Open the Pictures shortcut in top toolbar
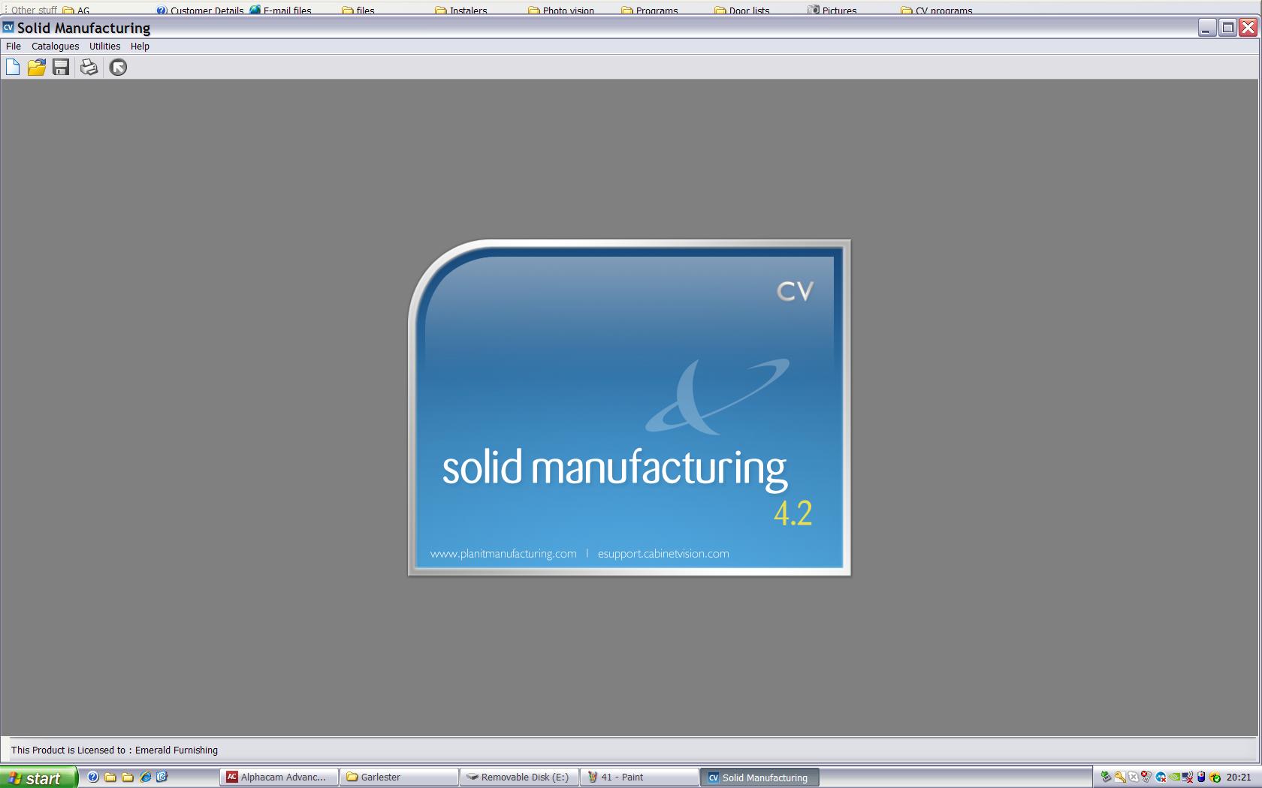The image size is (1262, 788). 832,11
